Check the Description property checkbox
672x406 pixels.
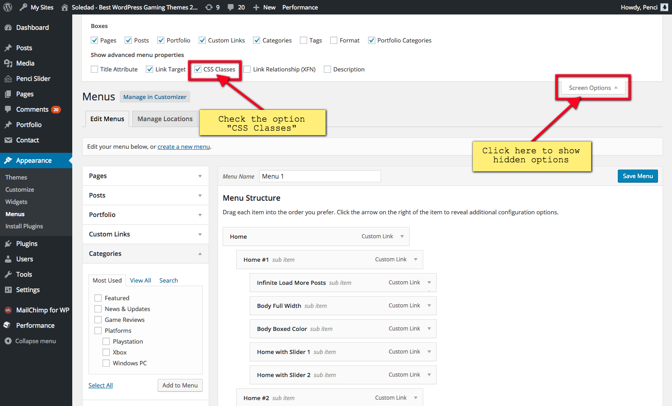327,69
